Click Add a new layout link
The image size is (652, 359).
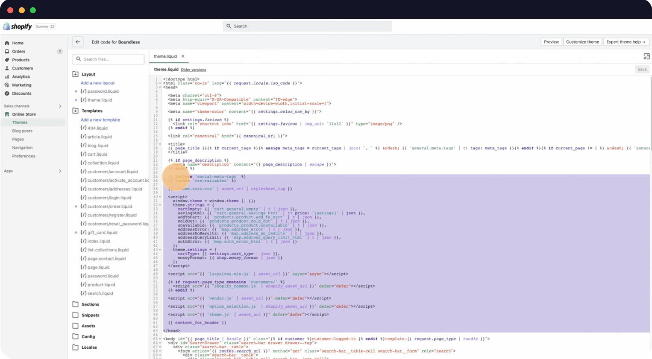click(97, 83)
